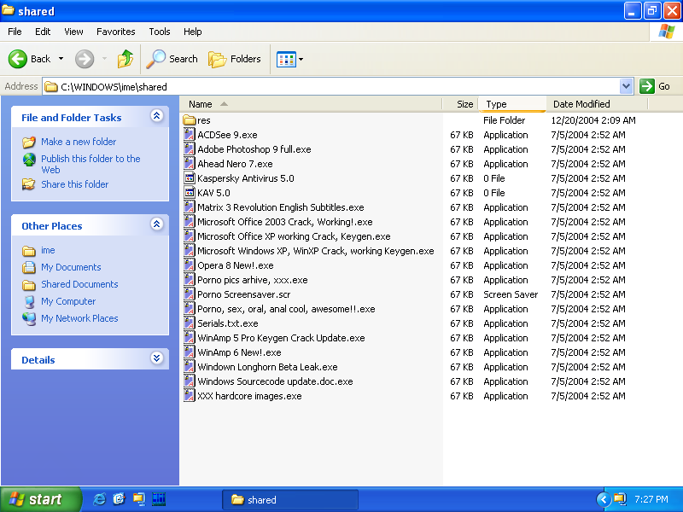Viewport: 683px width, 512px height.
Task: Go up one folder level icon
Action: point(126,59)
